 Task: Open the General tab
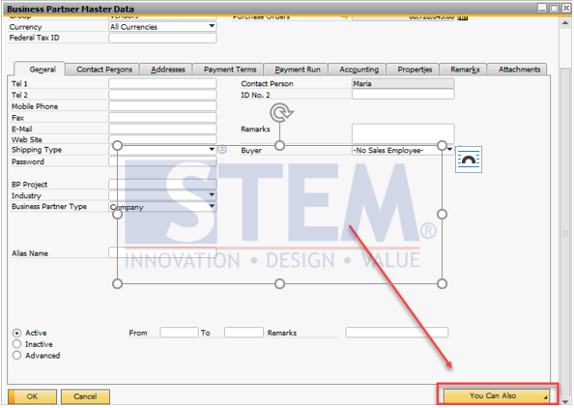tap(40, 69)
